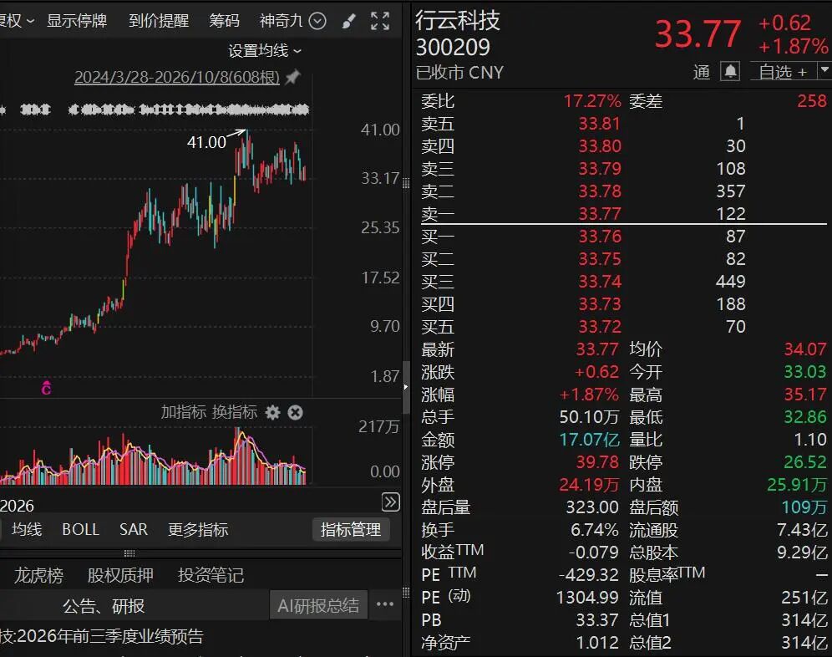Click the double-arrow scroll forward icon

coord(391,502)
